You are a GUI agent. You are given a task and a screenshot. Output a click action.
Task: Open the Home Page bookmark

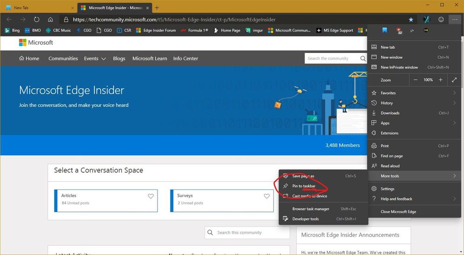(227, 30)
